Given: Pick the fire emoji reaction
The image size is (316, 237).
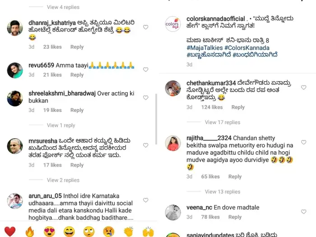Looking at the screenshot, I should click(x=30, y=231).
